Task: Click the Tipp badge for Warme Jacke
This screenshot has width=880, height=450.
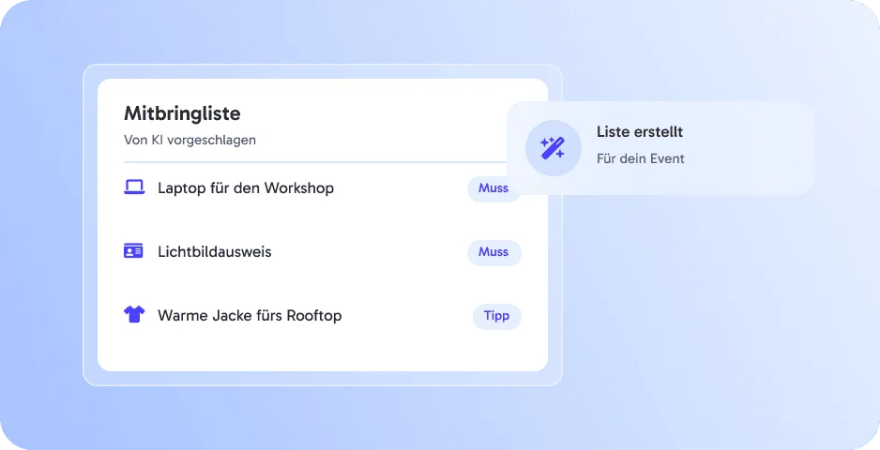Action: (x=496, y=316)
